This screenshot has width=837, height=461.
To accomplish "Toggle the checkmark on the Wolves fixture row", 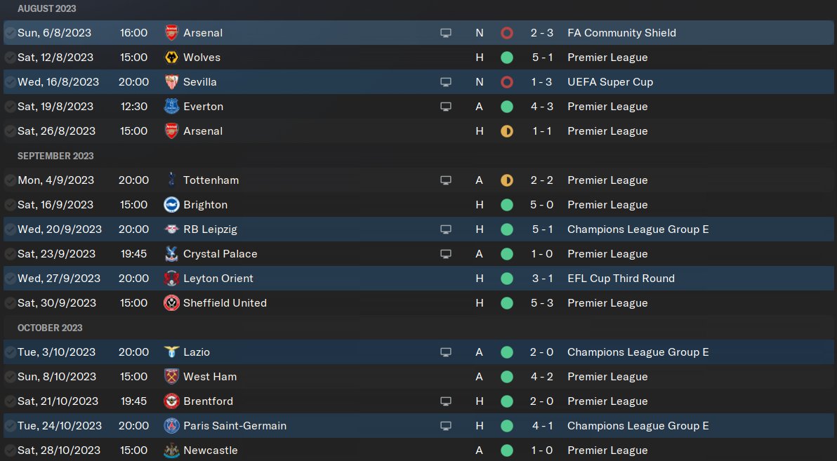I will point(10,57).
